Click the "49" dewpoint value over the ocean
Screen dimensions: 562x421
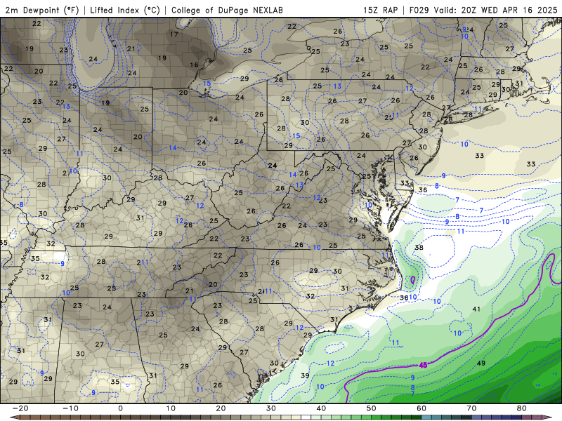[481, 363]
